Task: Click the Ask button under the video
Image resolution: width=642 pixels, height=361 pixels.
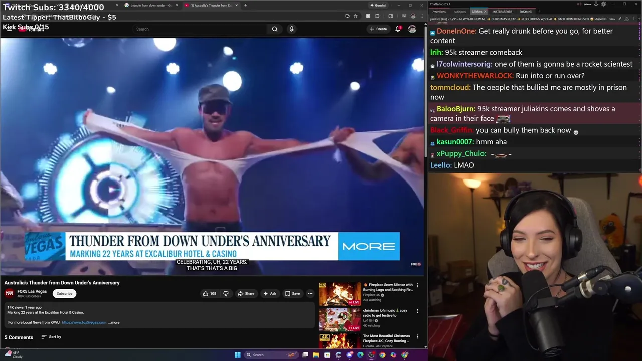Action: click(x=270, y=293)
